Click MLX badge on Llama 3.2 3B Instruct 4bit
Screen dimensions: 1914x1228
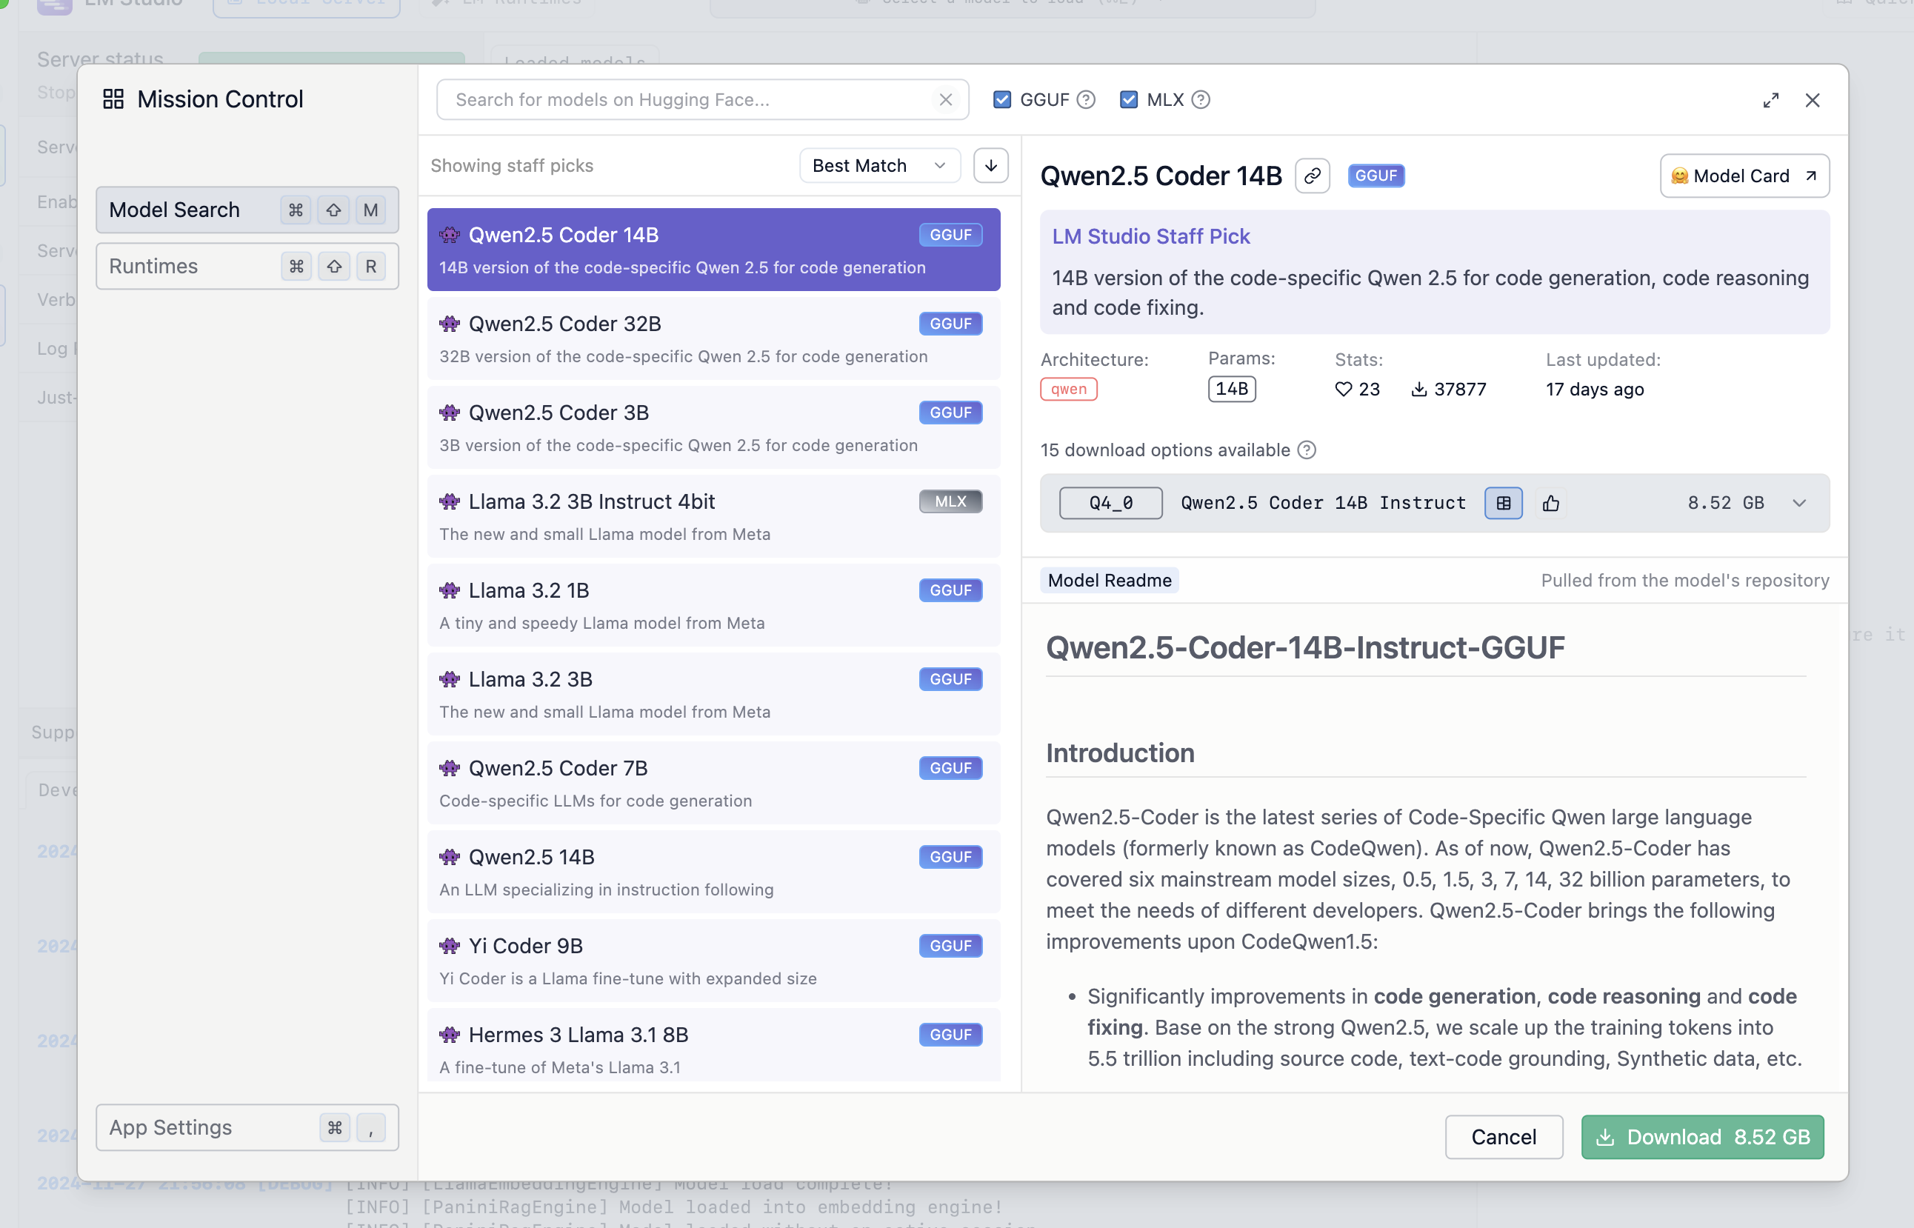(950, 501)
